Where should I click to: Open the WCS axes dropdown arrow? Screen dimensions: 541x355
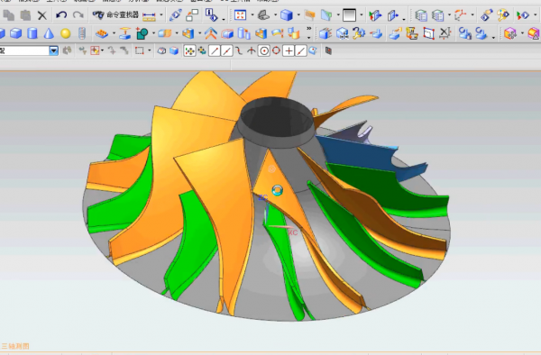coord(472,15)
